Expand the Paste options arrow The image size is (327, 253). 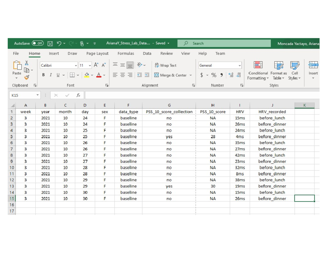pos(16,78)
